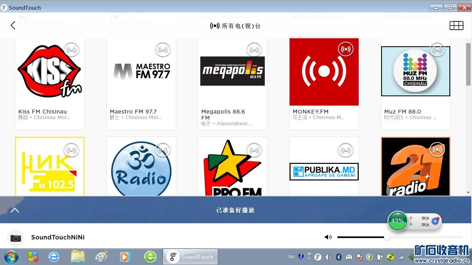This screenshot has width=472, height=265.
Task: Click the keyboard input tray icon
Action: pos(292,256)
